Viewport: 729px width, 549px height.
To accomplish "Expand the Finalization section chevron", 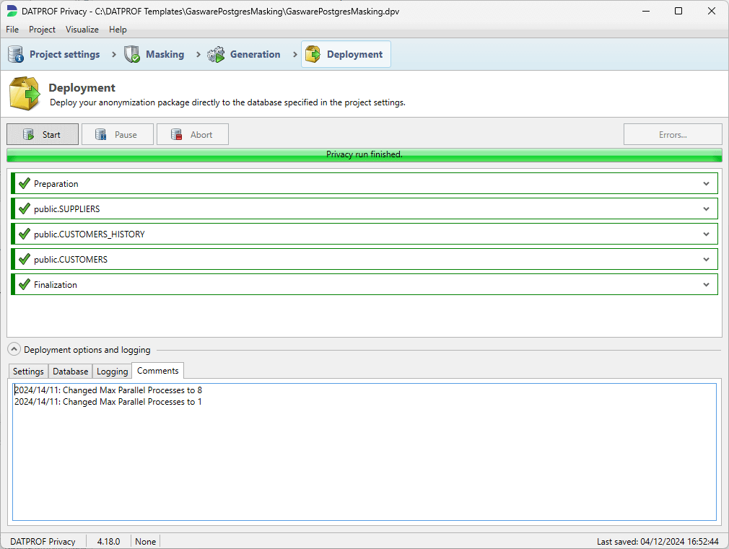I will tap(706, 284).
